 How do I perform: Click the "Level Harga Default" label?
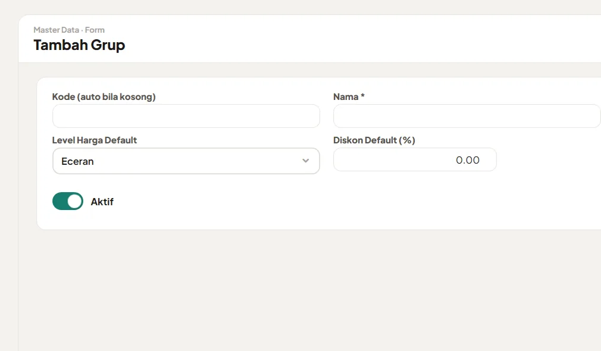point(95,140)
